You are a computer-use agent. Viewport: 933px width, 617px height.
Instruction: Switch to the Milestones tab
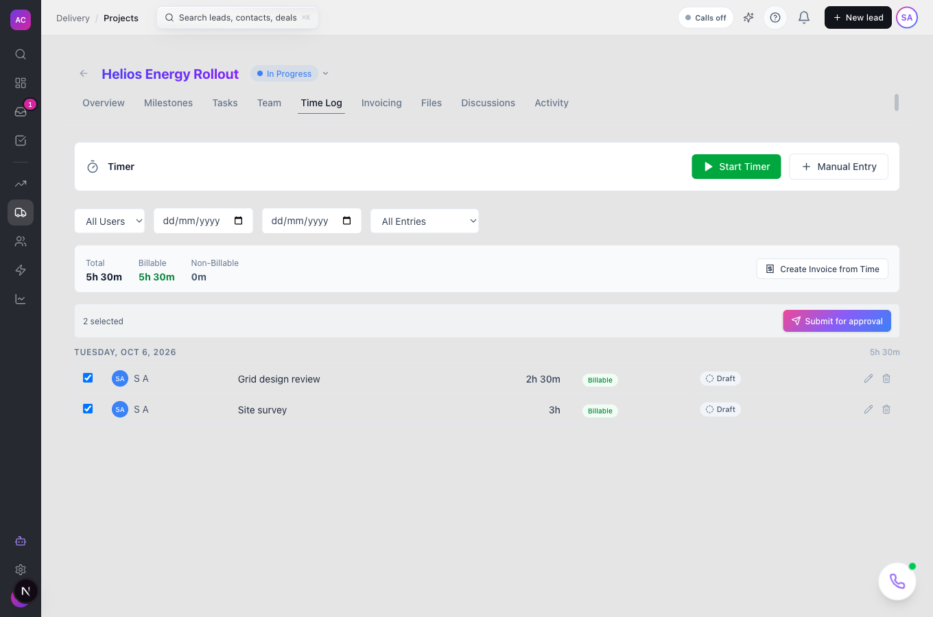pyautogui.click(x=168, y=103)
